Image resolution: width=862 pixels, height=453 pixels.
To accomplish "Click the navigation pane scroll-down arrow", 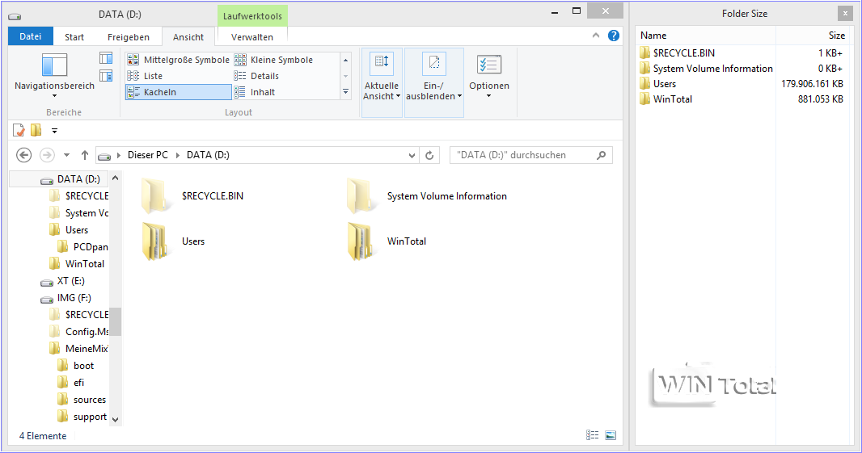I will pos(115,420).
